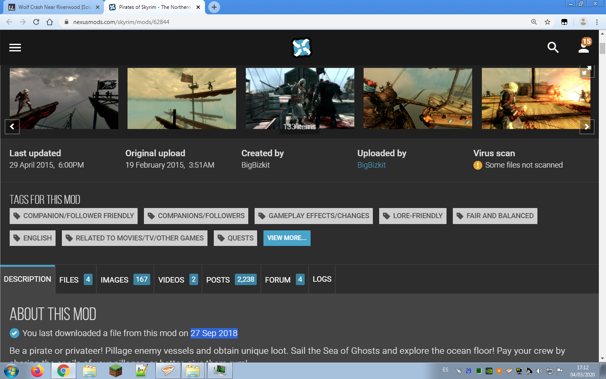Image resolution: width=606 pixels, height=379 pixels.
Task: Click the Quests tag
Action: (235, 238)
